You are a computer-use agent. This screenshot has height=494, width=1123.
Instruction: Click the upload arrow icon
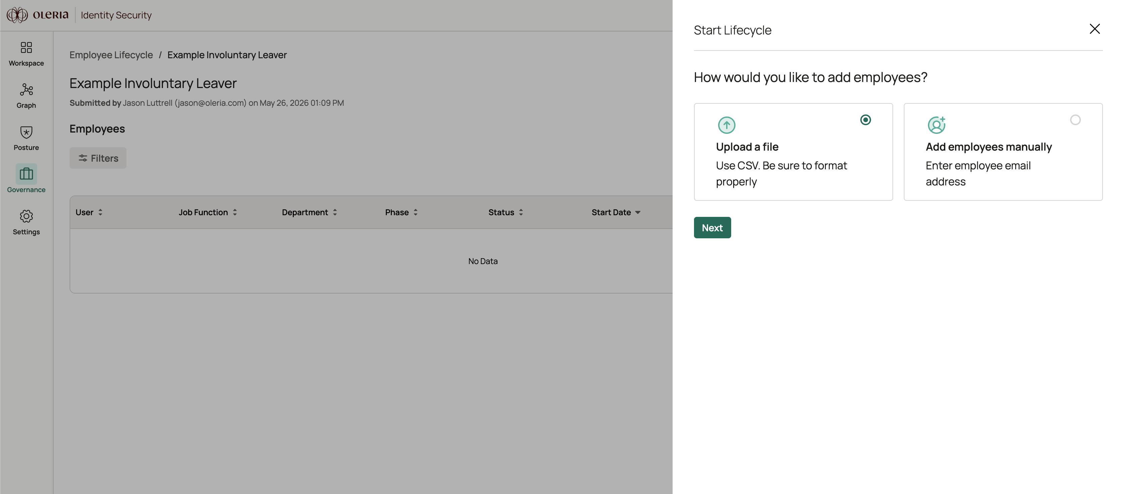click(726, 125)
